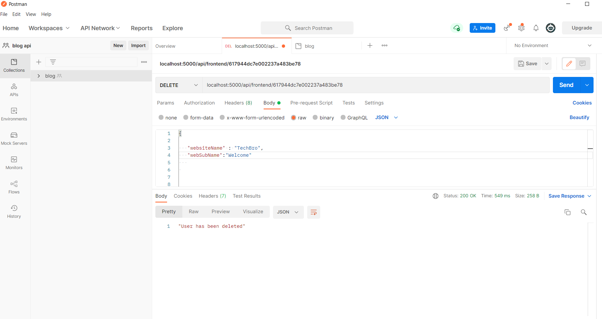Beautify the request body
The image size is (602, 319).
tap(579, 117)
